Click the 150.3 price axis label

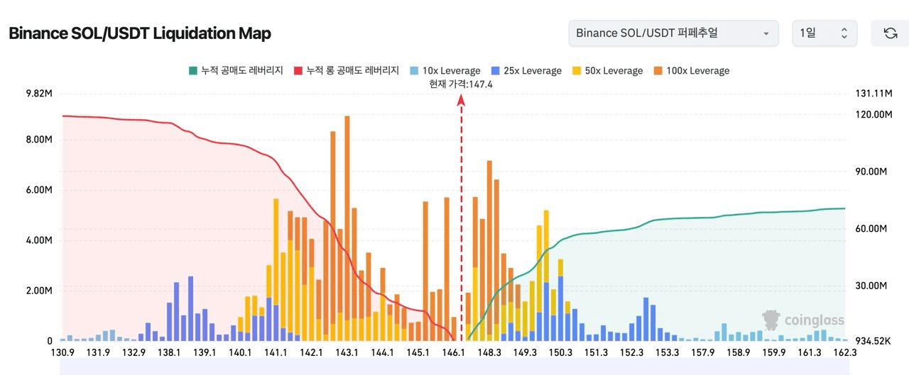click(561, 353)
